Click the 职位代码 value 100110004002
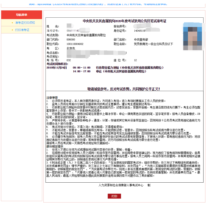The height and width of the screenshot is (204, 207). point(75,44)
